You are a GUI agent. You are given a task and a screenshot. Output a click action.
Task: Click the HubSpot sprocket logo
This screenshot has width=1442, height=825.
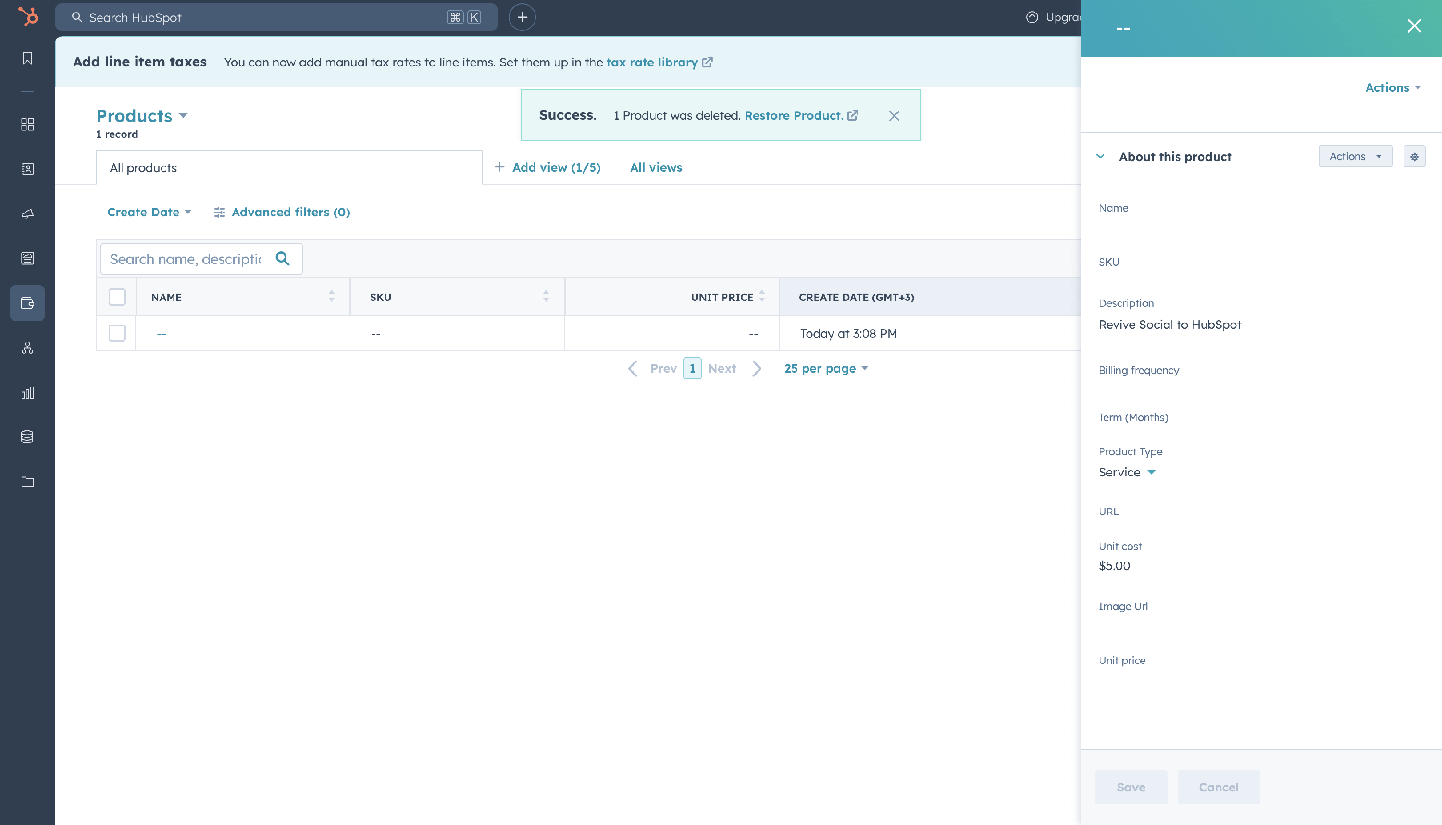pos(28,16)
